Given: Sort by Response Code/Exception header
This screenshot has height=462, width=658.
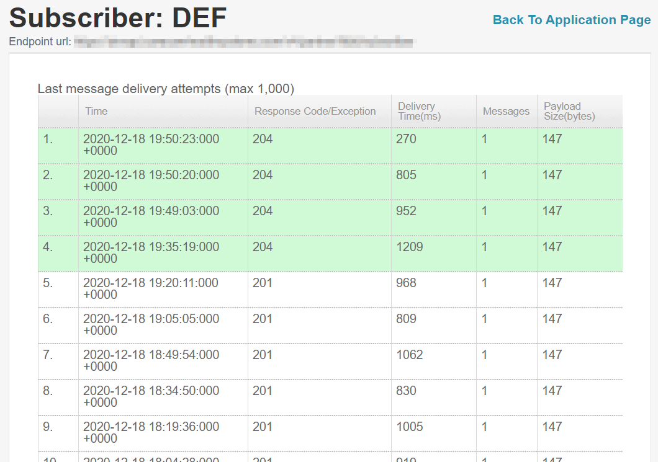Looking at the screenshot, I should (x=315, y=110).
